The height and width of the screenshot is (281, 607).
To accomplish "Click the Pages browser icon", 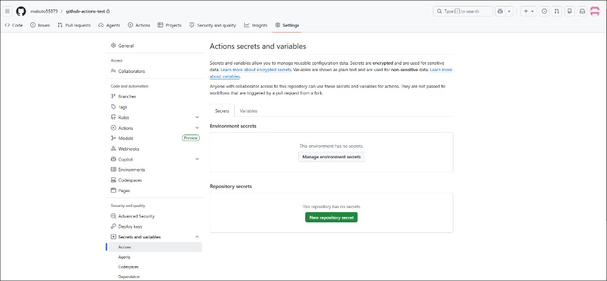I will click(113, 190).
